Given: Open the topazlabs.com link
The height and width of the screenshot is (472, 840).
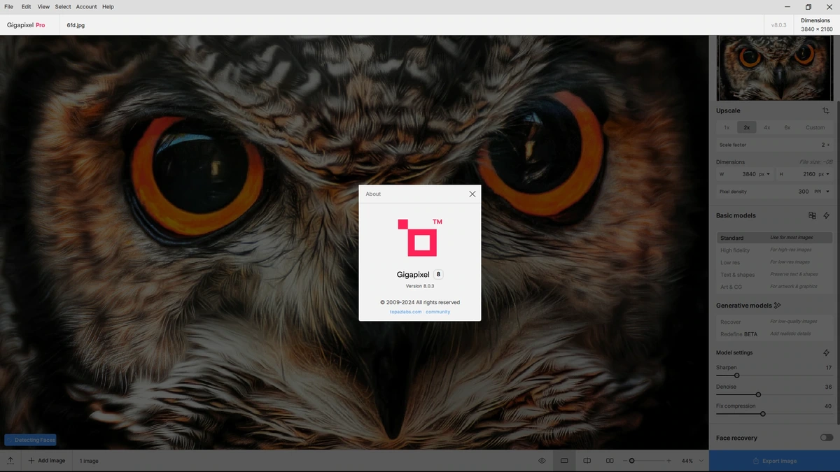Looking at the screenshot, I should [406, 312].
